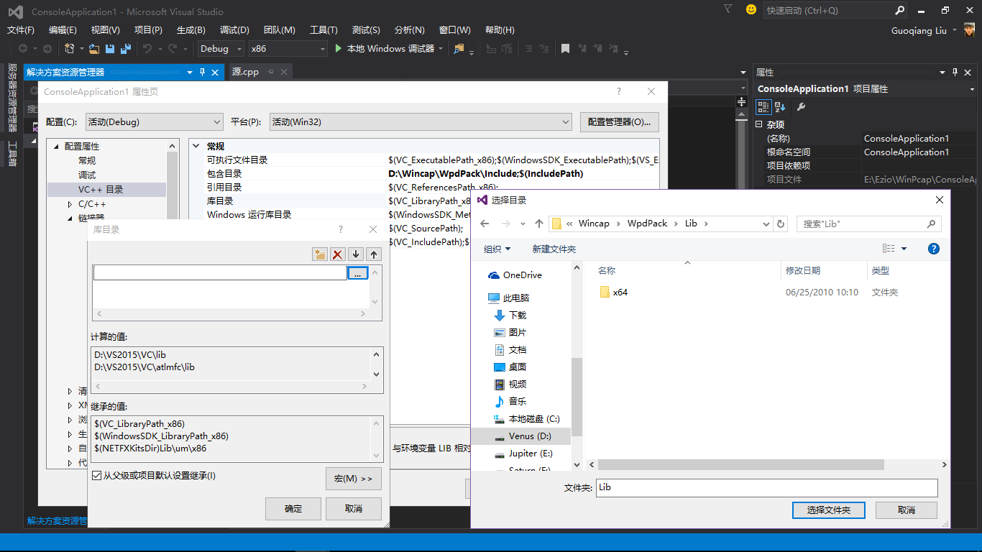Open the 调试(D) menu
The height and width of the screenshot is (552, 982).
coord(234,29)
